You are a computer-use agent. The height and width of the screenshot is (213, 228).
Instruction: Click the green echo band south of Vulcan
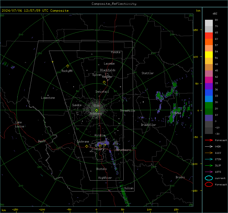pyautogui.click(x=125, y=196)
